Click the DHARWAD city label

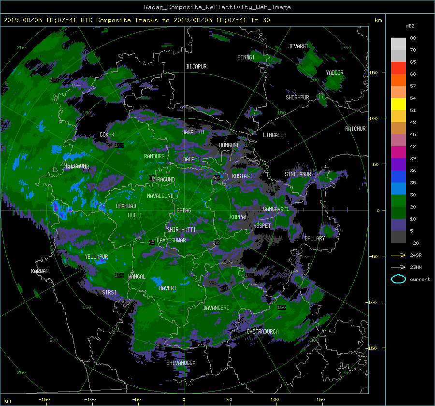click(126, 206)
